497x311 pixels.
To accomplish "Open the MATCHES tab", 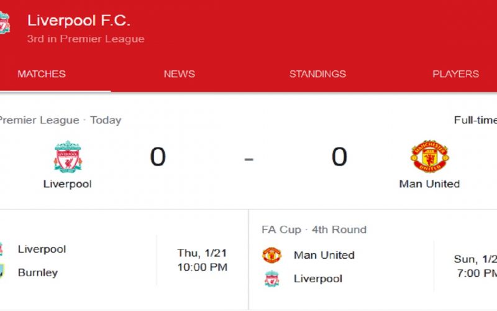I will [x=42, y=74].
